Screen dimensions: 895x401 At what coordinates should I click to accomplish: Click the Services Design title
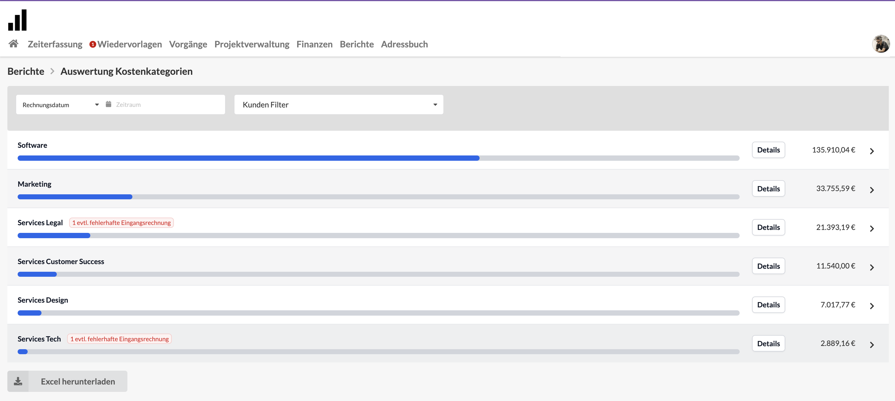(43, 300)
